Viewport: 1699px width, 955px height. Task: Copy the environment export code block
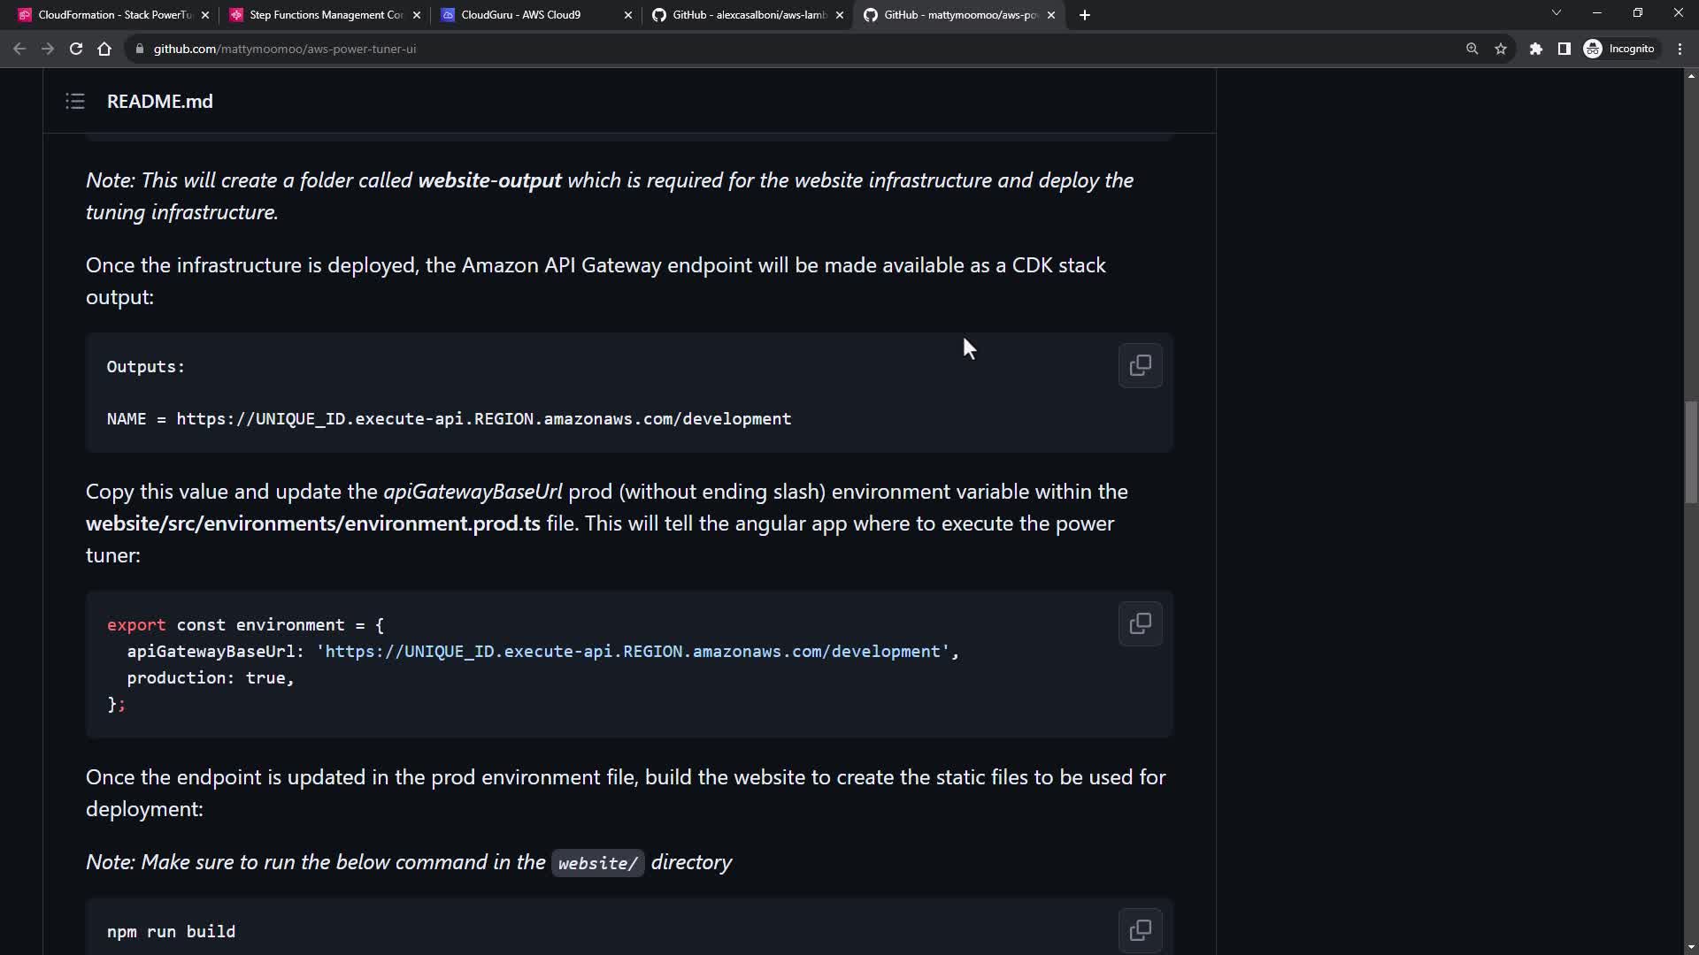pos(1140,623)
